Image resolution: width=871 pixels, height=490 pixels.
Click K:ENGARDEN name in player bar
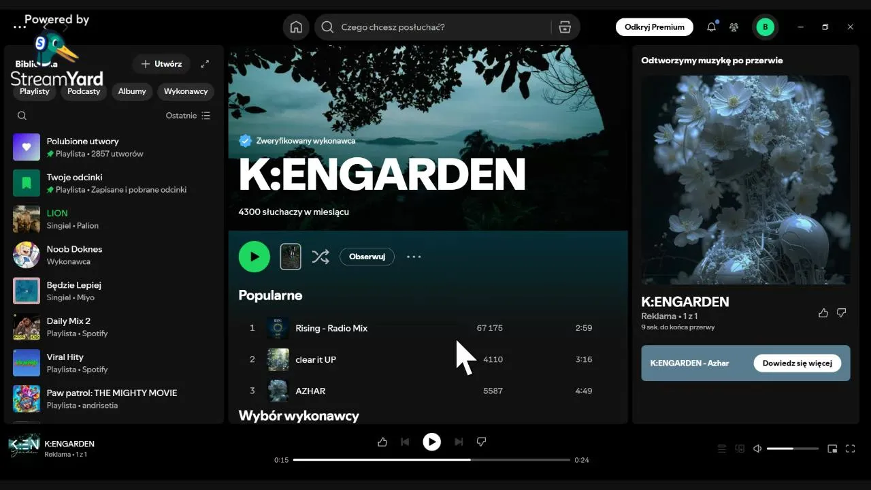[69, 444]
